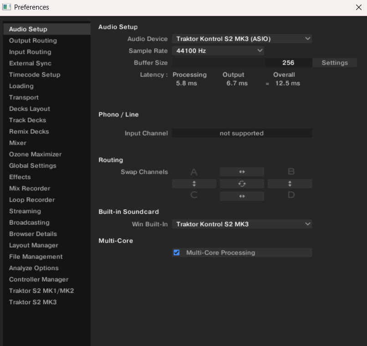Click the Output latency value 6.7 ms
Screen dimensions: 367x346
[237, 84]
